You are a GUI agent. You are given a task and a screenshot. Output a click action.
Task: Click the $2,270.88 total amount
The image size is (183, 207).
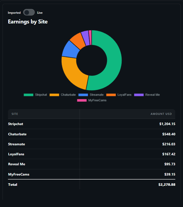(x=167, y=185)
